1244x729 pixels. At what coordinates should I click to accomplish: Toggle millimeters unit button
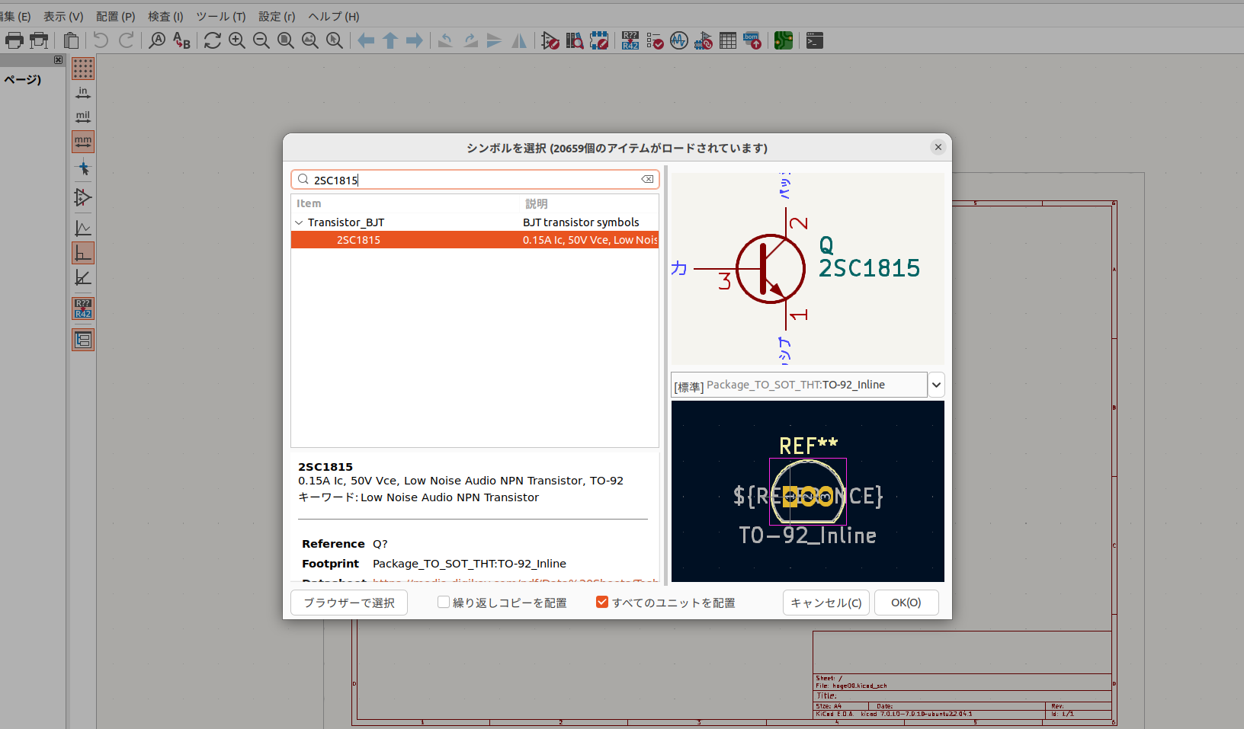(x=83, y=142)
